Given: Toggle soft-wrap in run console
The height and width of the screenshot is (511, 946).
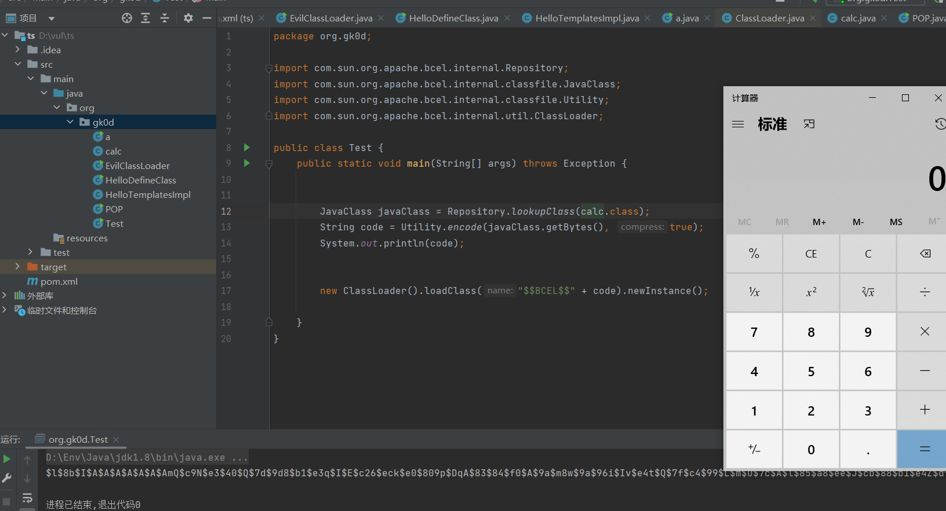Looking at the screenshot, I should point(27,498).
